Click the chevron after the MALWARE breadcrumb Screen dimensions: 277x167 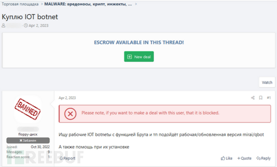[136, 4]
